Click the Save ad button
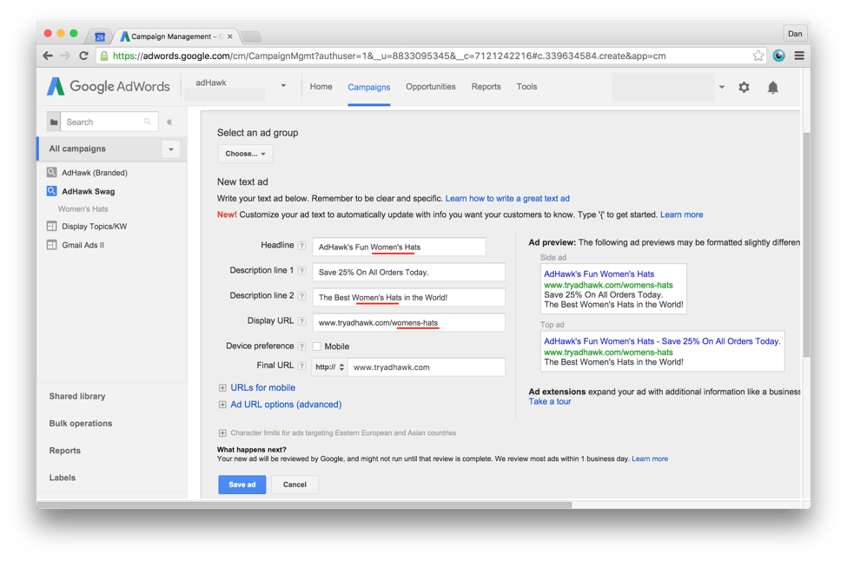Viewport: 847px width, 561px height. 242,485
